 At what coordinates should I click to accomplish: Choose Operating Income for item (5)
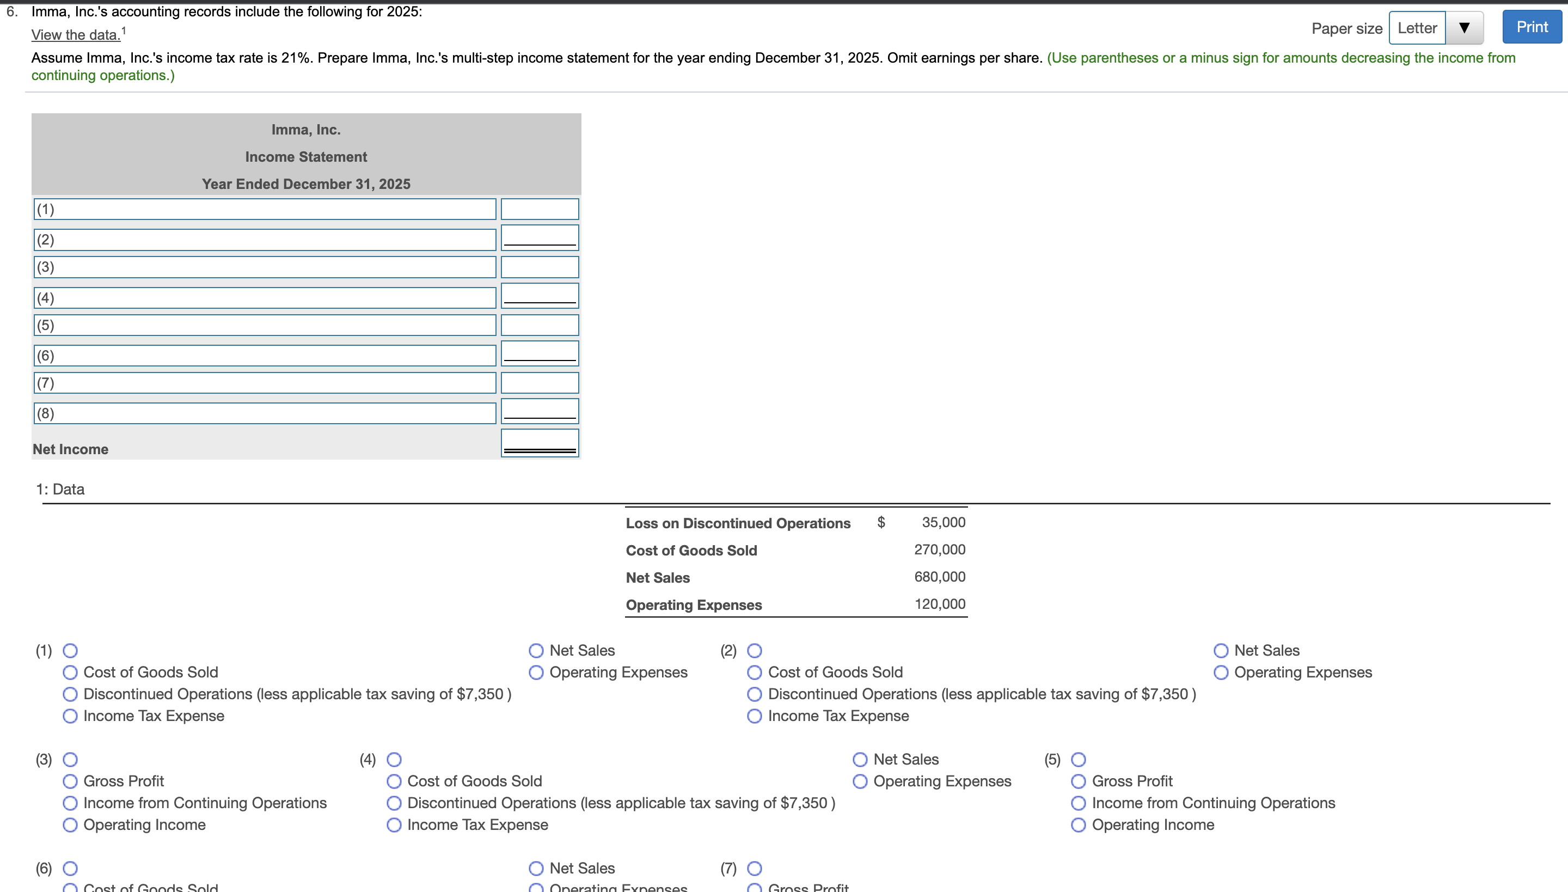pyautogui.click(x=1079, y=825)
